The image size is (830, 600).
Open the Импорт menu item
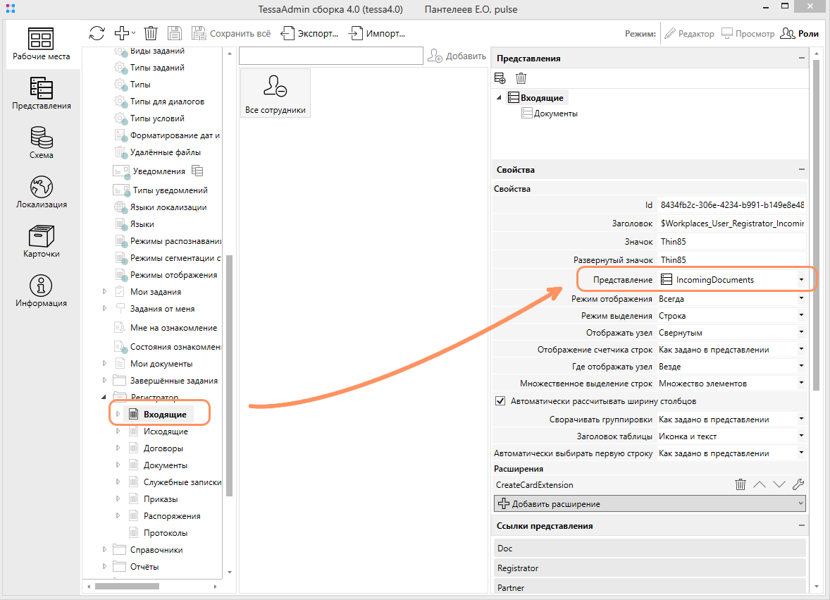coord(378,33)
